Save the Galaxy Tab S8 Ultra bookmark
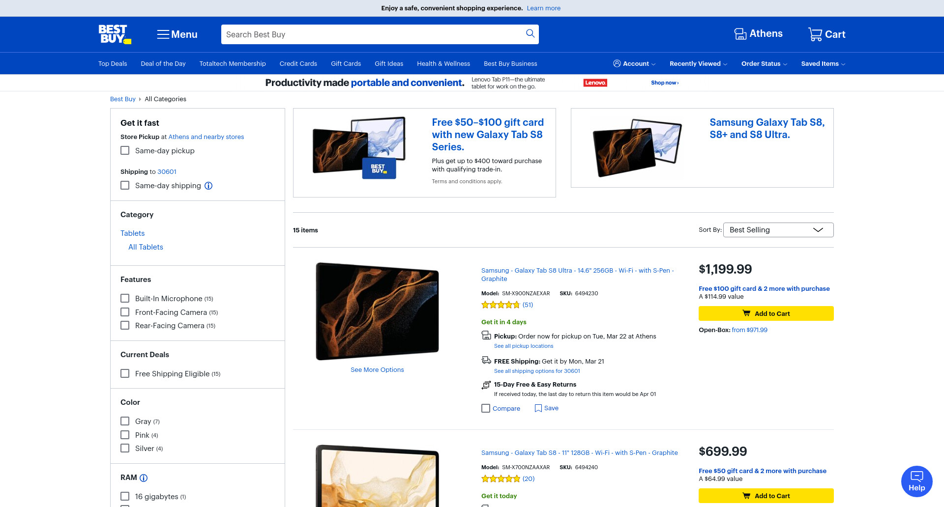Image resolution: width=944 pixels, height=507 pixels. point(546,408)
